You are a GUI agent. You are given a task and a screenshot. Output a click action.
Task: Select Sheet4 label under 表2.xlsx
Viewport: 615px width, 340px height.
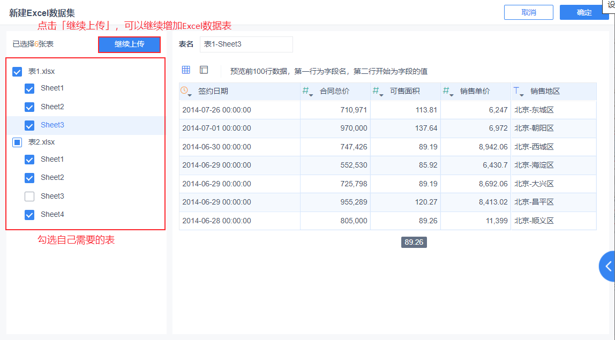click(x=52, y=215)
